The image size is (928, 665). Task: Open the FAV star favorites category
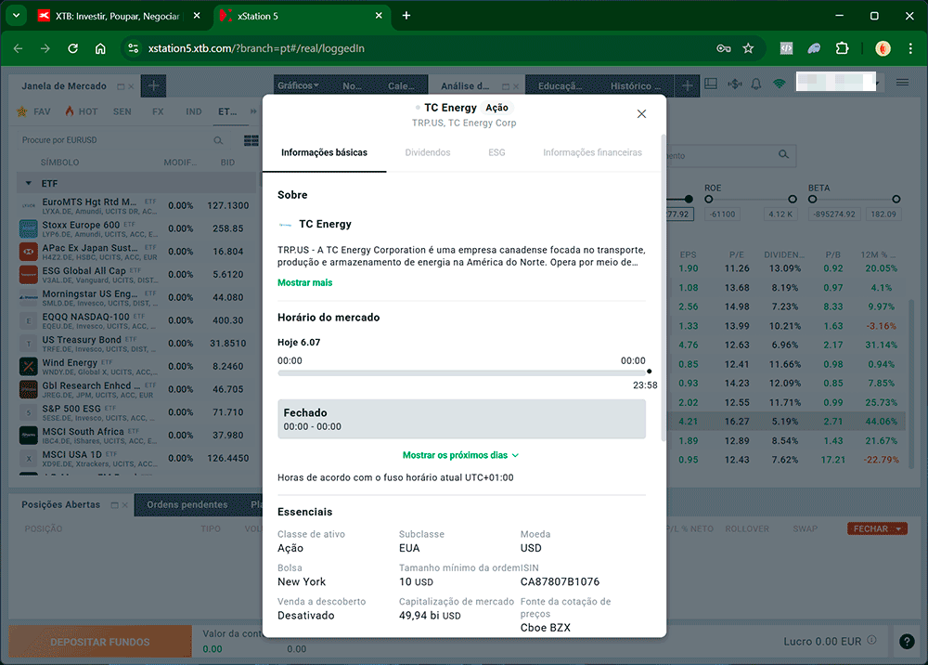click(x=33, y=111)
